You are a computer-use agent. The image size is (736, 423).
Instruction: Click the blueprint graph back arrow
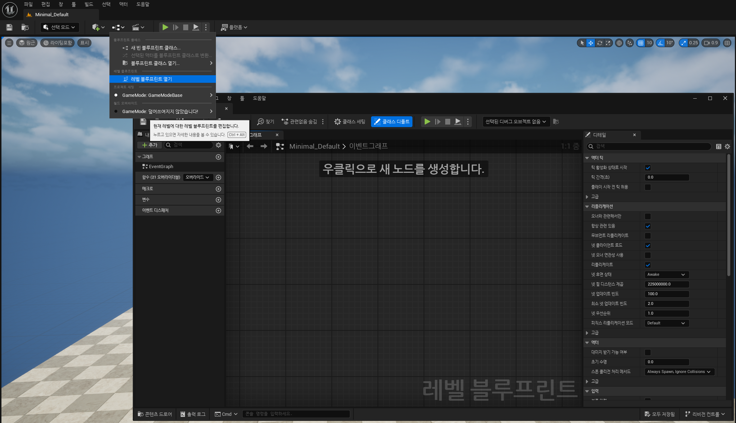250,146
